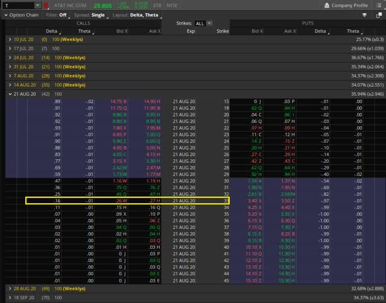Click the strike 28 cell
Screen dimensions: 386x303
226,167
